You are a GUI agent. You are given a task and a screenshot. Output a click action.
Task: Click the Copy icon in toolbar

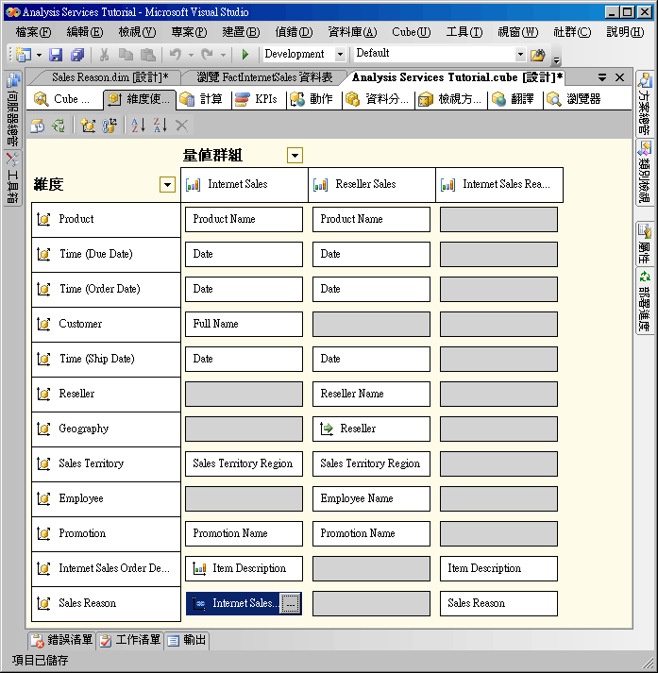126,55
